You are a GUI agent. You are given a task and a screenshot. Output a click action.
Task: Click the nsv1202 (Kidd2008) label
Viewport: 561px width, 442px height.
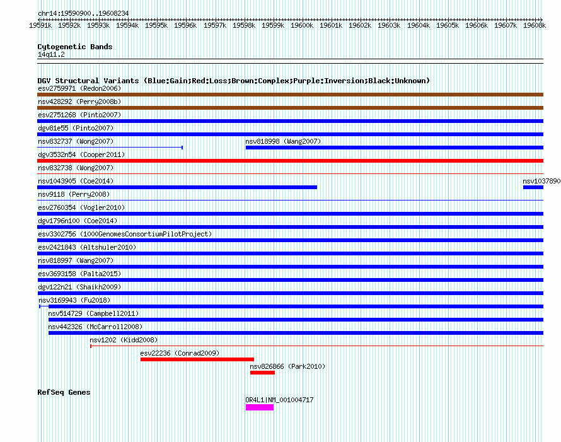(124, 340)
